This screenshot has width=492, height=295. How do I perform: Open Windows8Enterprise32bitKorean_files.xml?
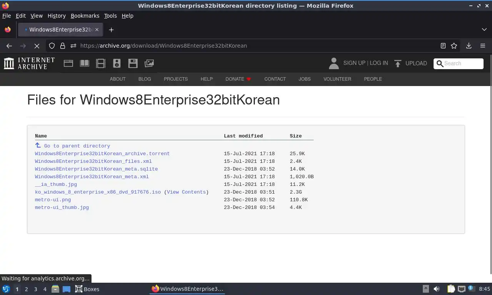pyautogui.click(x=93, y=161)
